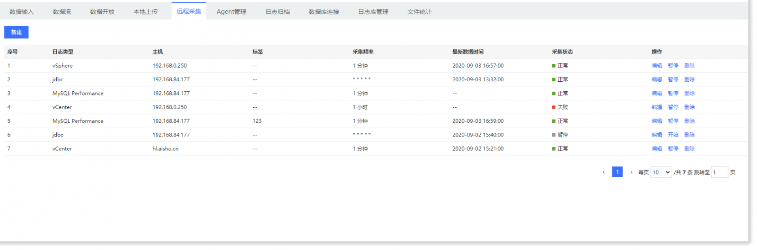Switch to the Agent管理 tab

pyautogui.click(x=231, y=12)
